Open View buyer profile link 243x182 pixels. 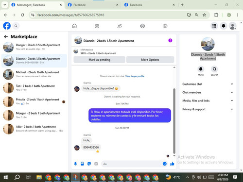click(135, 76)
